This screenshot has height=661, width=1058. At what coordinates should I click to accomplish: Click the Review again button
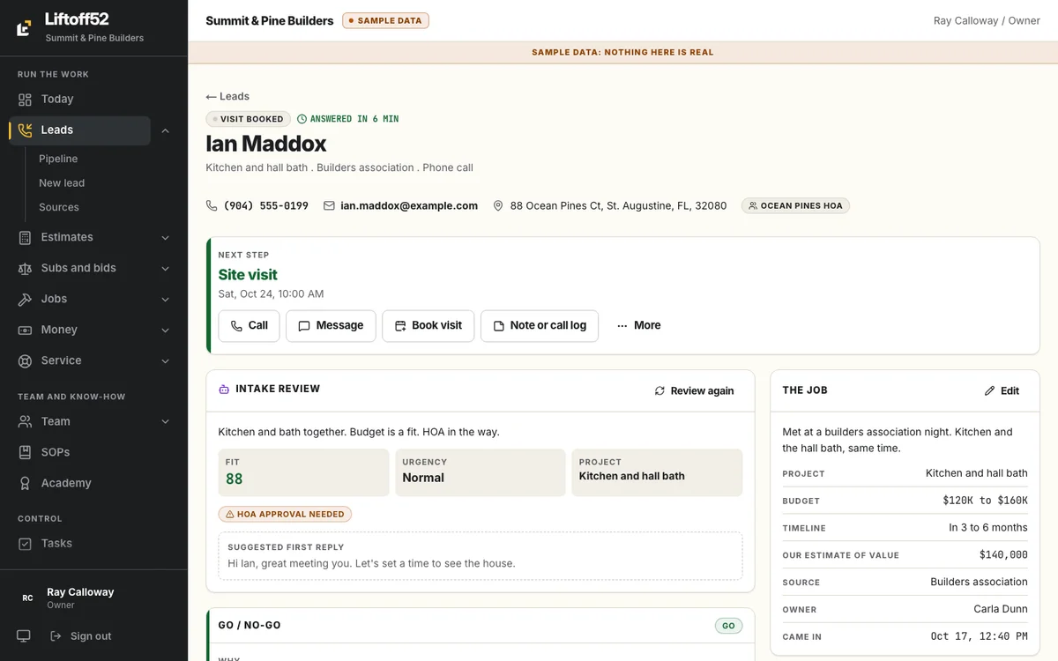694,390
